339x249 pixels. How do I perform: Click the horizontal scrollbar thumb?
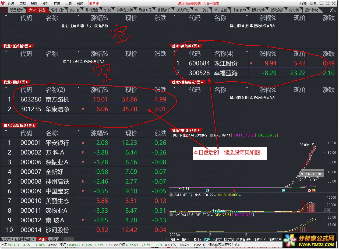pos(68,239)
